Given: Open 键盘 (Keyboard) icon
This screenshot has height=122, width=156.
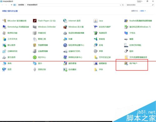Looking at the screenshot, I should (x=126, y=39).
